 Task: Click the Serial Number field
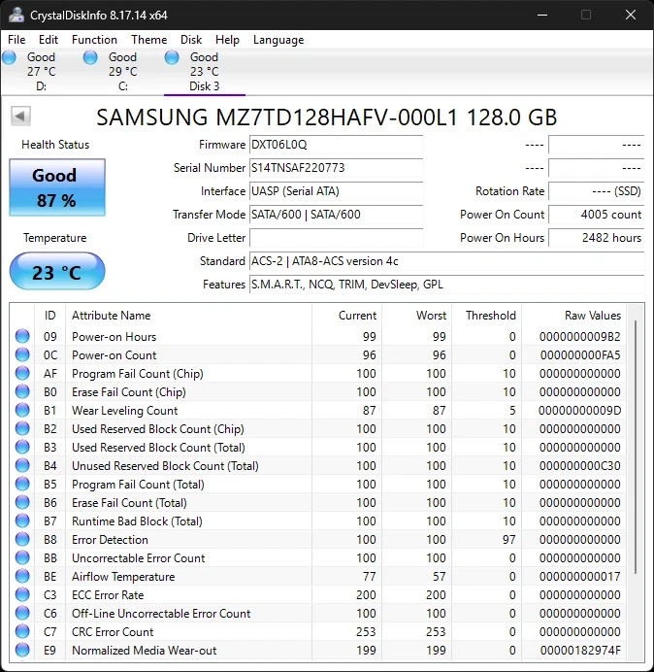click(x=336, y=168)
